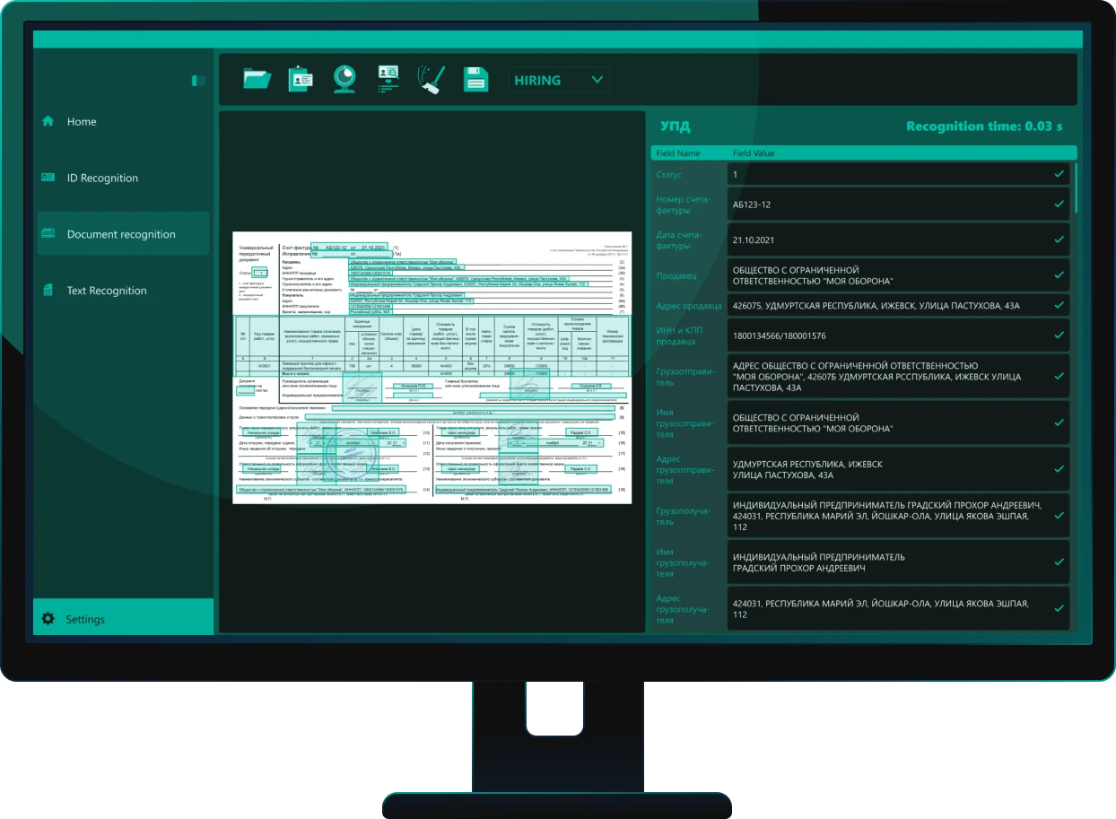Image resolution: width=1116 pixels, height=819 pixels.
Task: Toggle the sidebar collapse switch
Action: (198, 81)
